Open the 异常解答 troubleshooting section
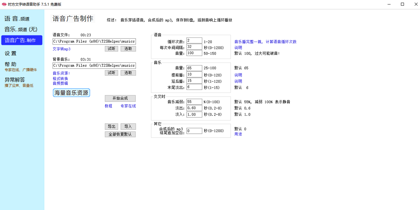The height and width of the screenshot is (210, 420). coord(15,80)
